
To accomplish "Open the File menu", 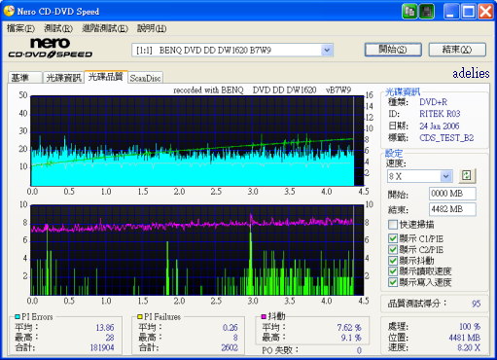I will [20, 28].
